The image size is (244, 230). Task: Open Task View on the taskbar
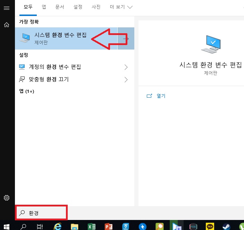pos(40,227)
